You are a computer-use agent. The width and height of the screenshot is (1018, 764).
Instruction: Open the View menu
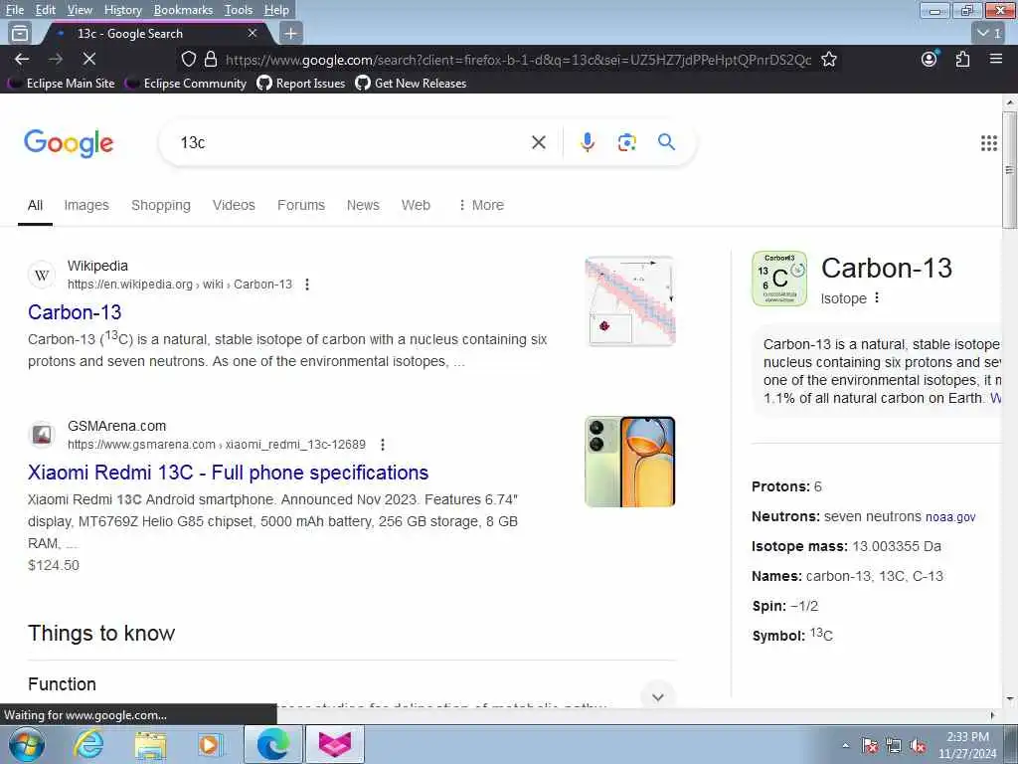pos(80,10)
